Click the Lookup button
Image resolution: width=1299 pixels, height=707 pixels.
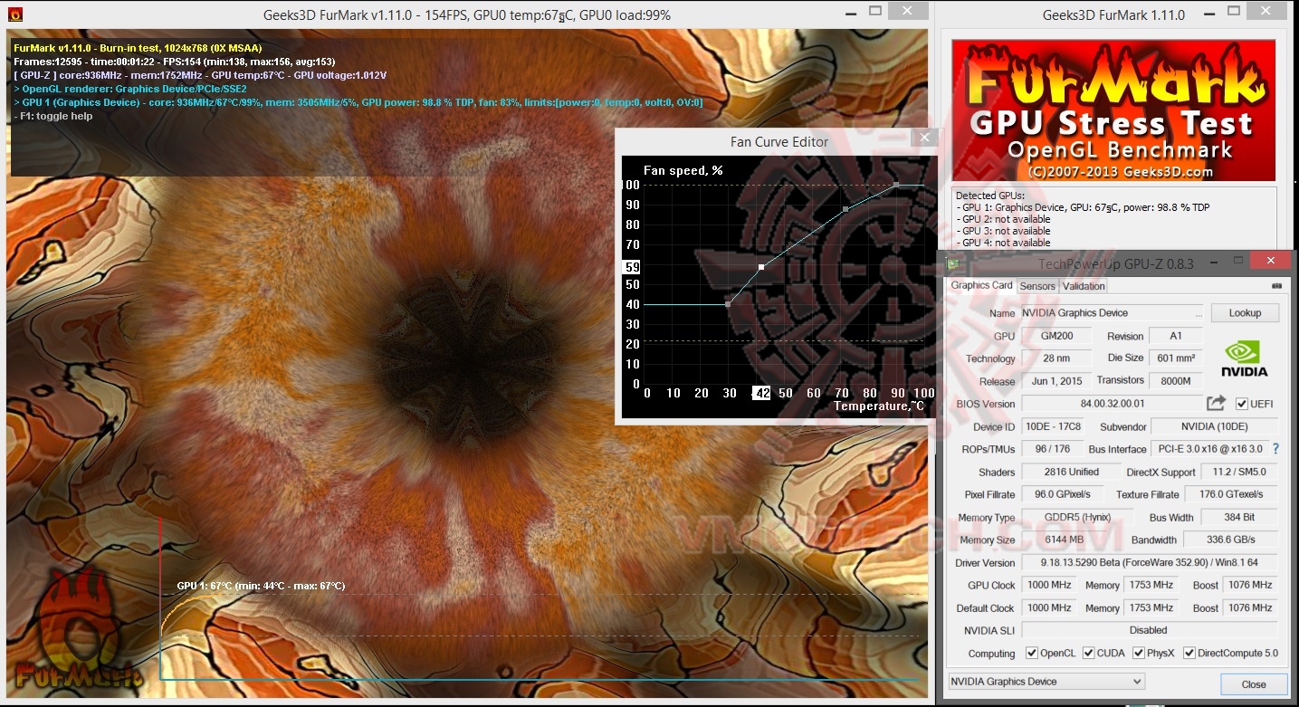click(1245, 312)
